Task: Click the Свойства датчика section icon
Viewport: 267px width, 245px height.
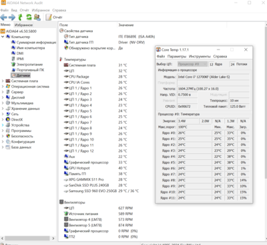Action: click(x=61, y=31)
